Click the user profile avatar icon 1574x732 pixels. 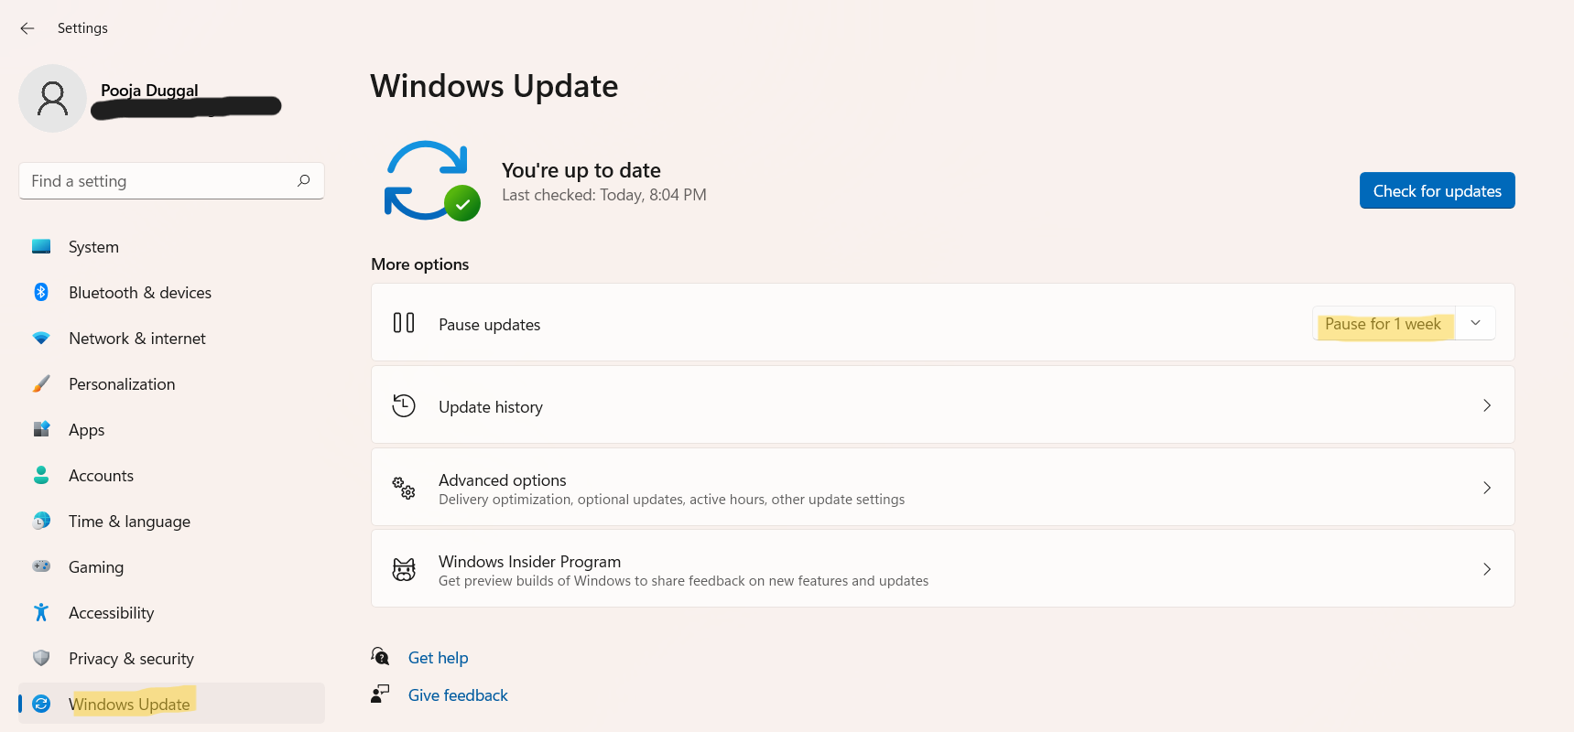tap(52, 98)
